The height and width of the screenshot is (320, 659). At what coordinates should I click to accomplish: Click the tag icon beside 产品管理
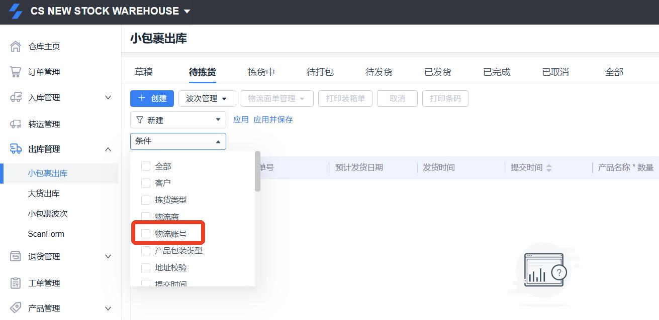[x=16, y=308]
